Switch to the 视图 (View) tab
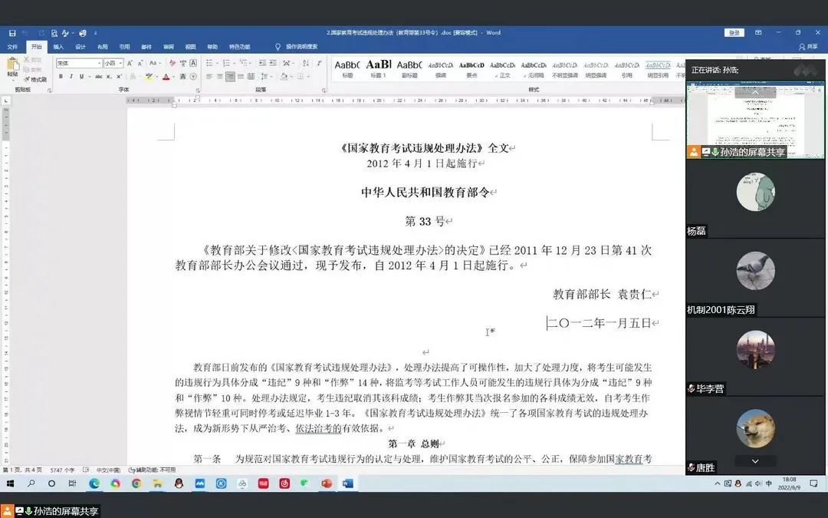 point(191,47)
